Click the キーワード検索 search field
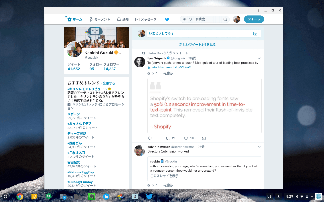324x202 pixels. click(x=205, y=19)
